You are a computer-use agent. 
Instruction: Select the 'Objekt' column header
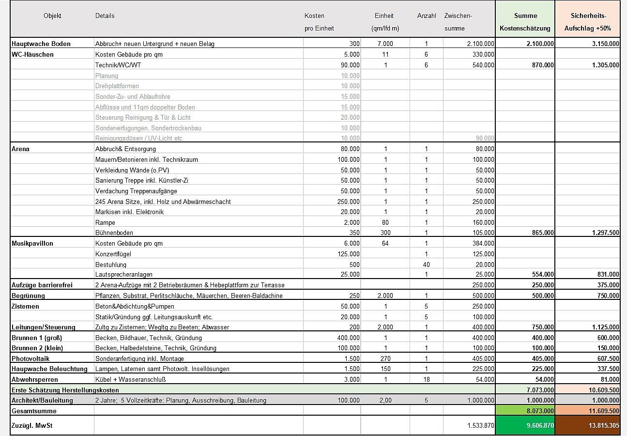(x=52, y=16)
